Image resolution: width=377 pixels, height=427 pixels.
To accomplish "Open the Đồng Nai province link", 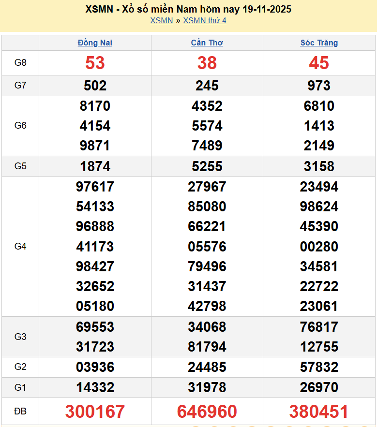I will 95,43.
